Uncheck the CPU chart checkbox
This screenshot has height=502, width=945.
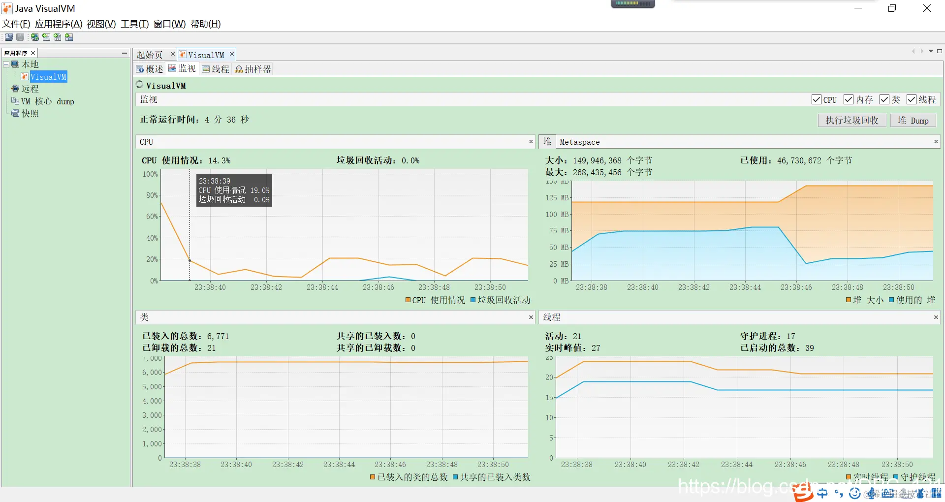[x=817, y=100]
